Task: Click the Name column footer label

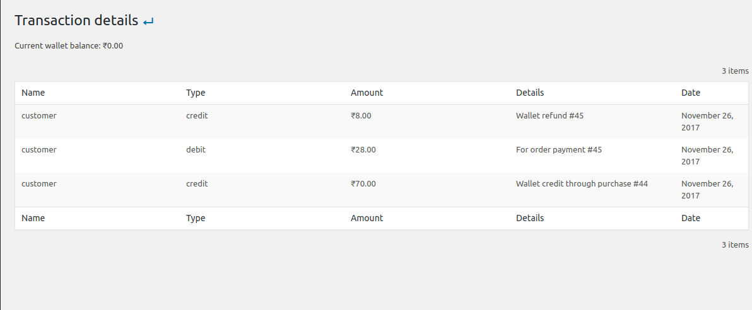Action: point(33,218)
